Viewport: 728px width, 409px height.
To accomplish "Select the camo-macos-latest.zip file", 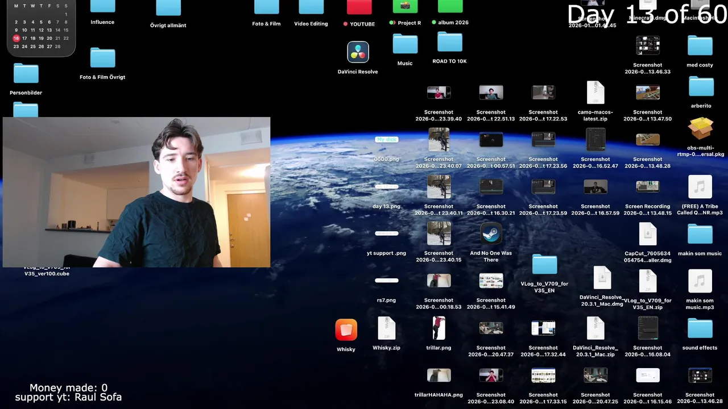I will [x=595, y=93].
